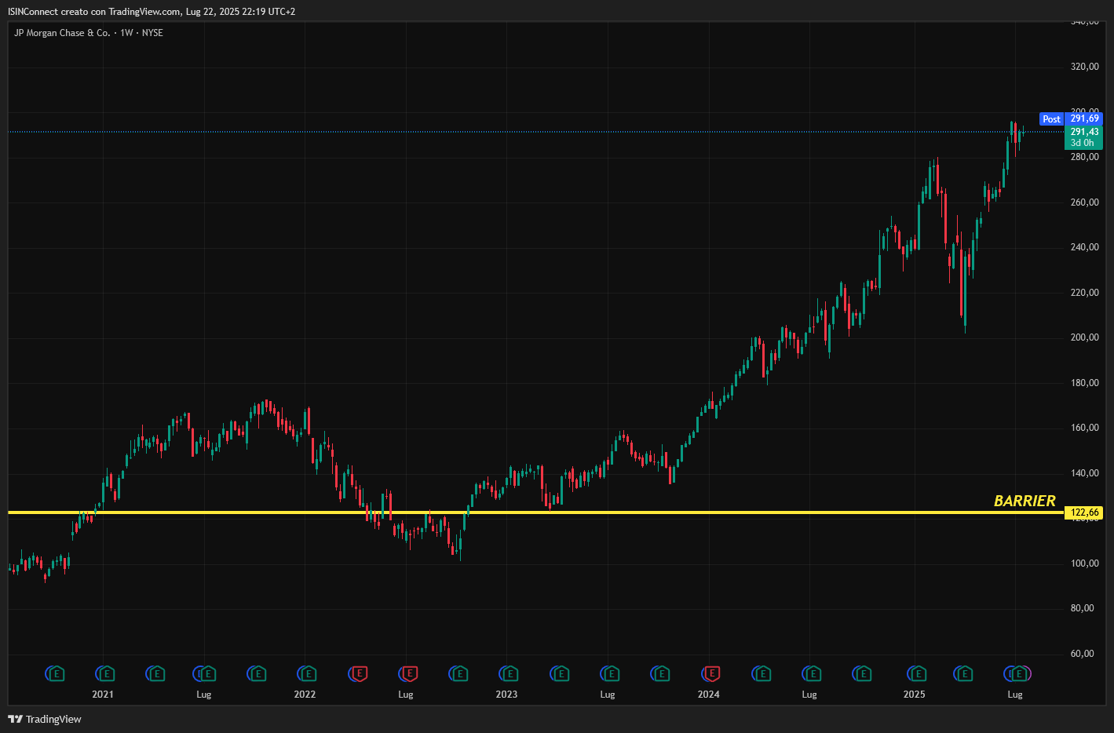Image resolution: width=1114 pixels, height=733 pixels.
Task: Click the JP Morgan Chase & Co. symbol title
Action: 62,33
